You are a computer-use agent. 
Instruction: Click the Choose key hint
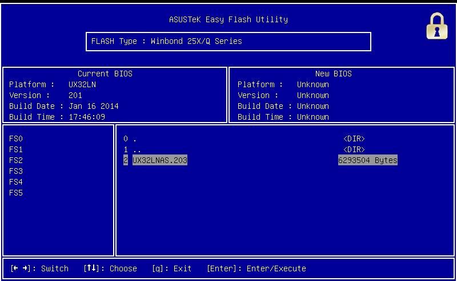110,268
